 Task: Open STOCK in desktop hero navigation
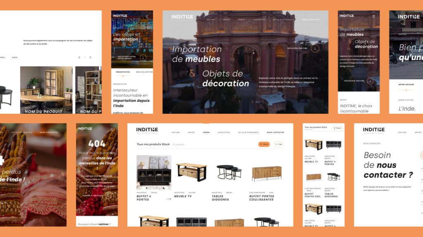point(241,20)
